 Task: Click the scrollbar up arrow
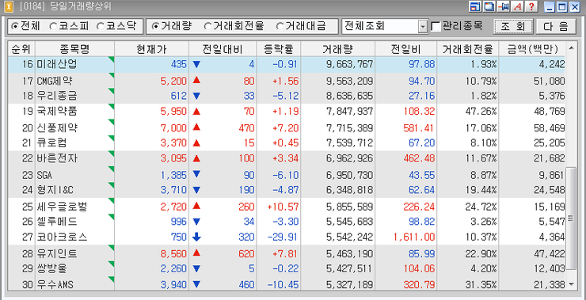click(x=571, y=47)
